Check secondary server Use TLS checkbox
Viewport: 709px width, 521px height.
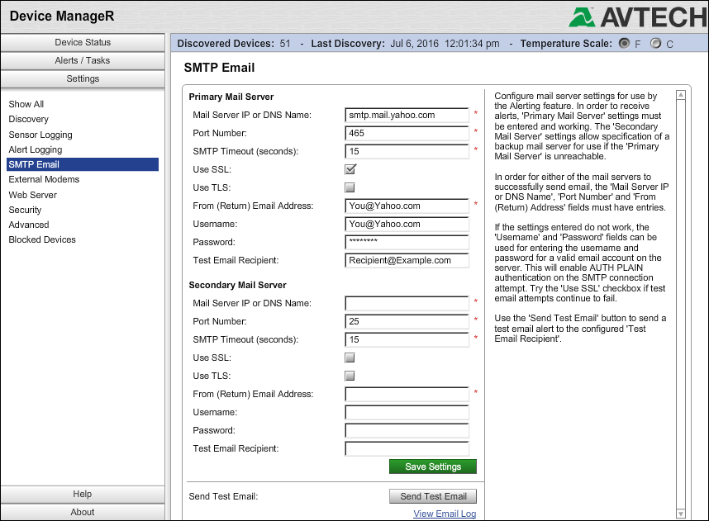pyautogui.click(x=350, y=376)
